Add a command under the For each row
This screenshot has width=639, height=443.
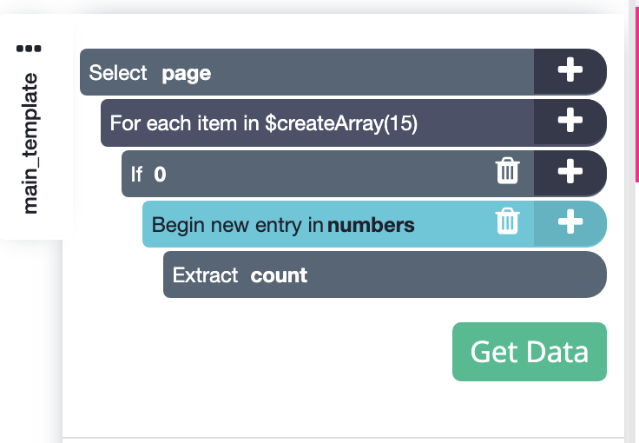coord(570,122)
